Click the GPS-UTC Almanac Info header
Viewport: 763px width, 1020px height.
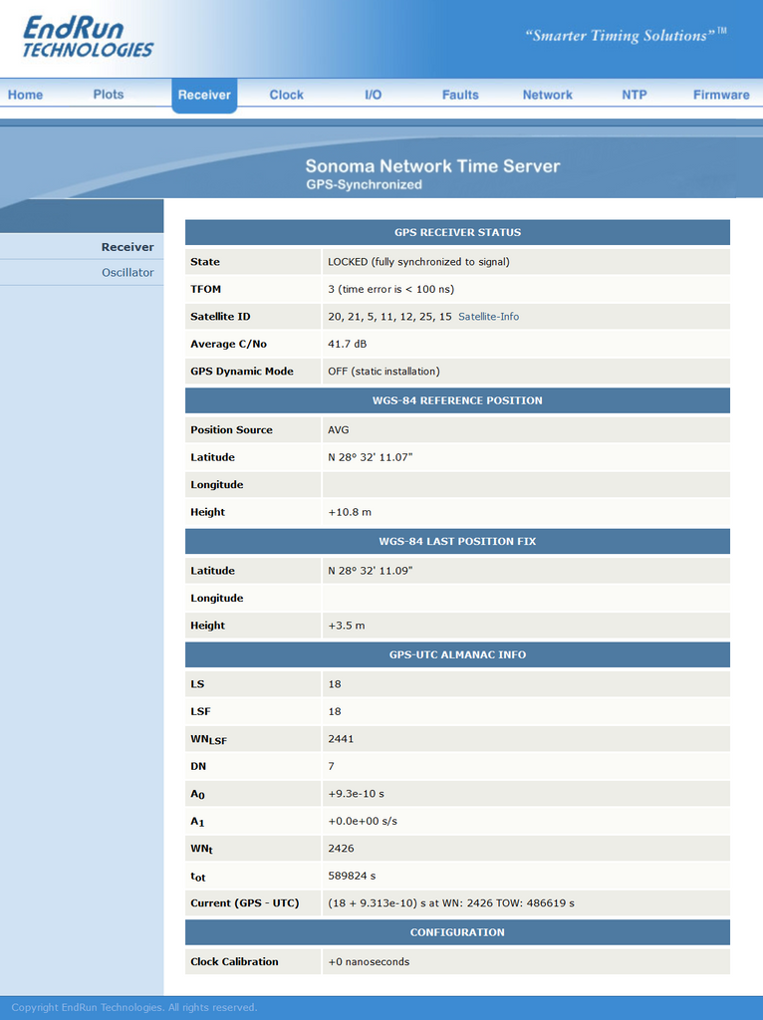coord(457,654)
